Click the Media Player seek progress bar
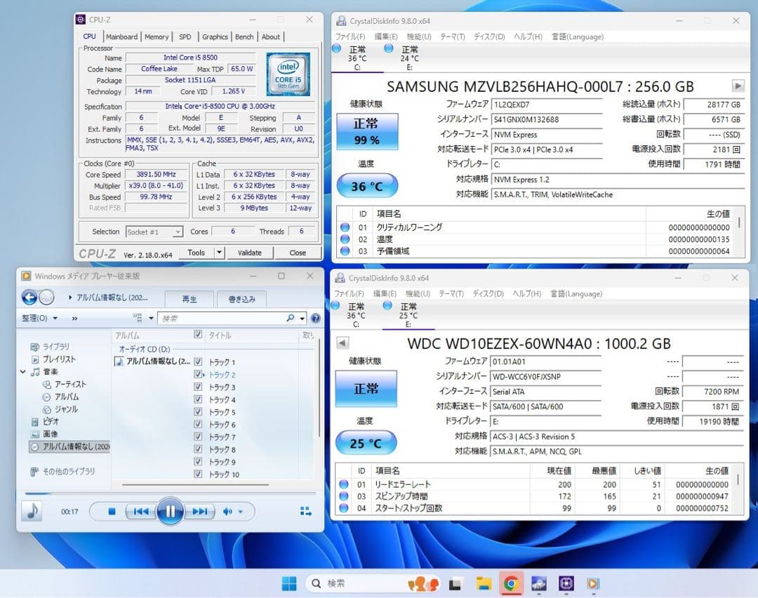This screenshot has width=758, height=598. click(x=170, y=493)
